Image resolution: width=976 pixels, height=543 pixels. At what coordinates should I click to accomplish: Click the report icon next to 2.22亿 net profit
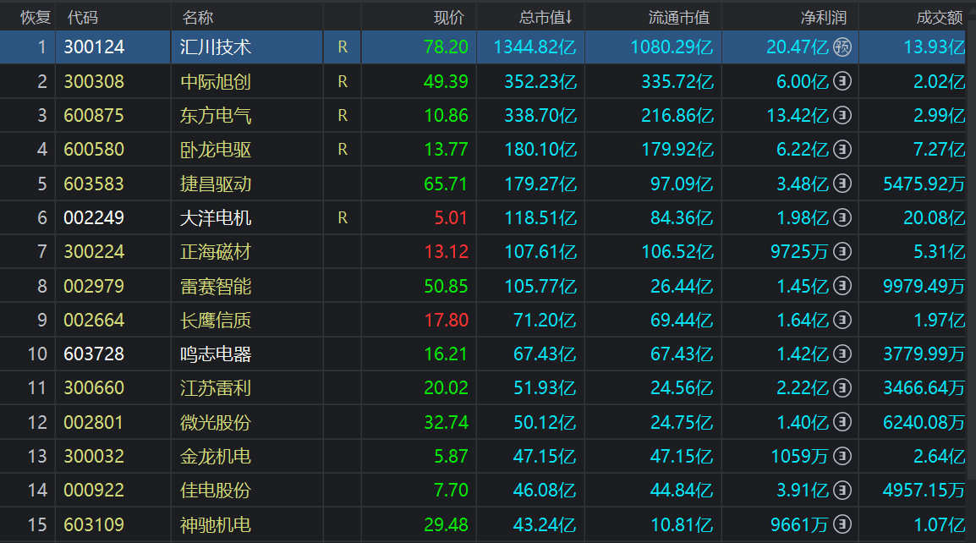click(842, 388)
